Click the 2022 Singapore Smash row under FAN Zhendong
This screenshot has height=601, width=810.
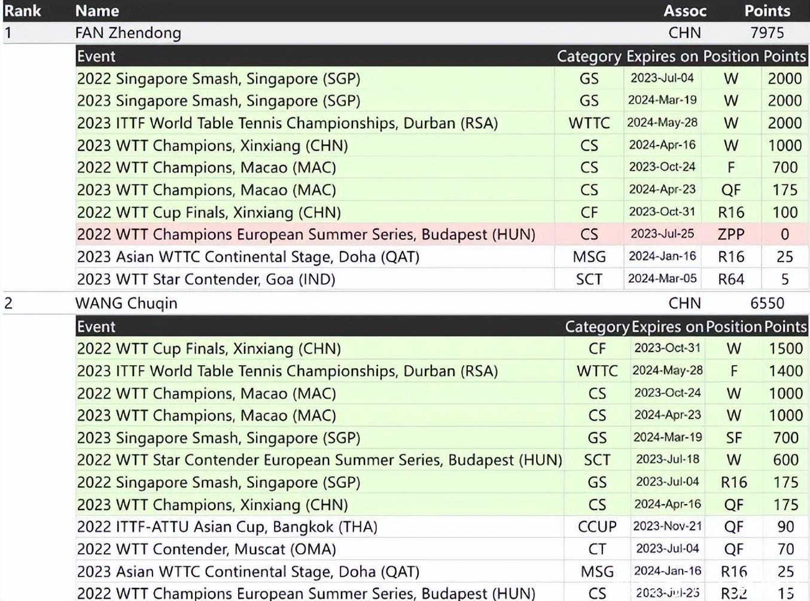218,78
